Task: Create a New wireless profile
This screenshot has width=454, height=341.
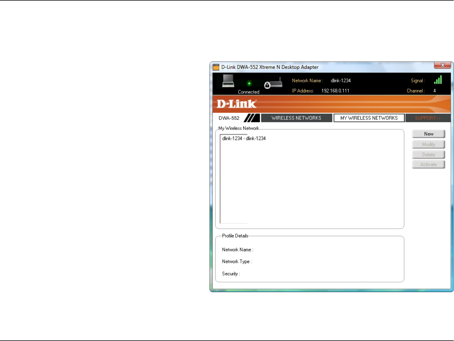Action: click(428, 134)
